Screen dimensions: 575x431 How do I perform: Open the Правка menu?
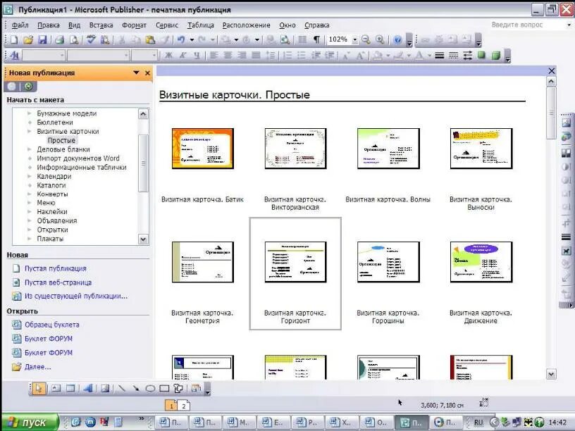49,25
